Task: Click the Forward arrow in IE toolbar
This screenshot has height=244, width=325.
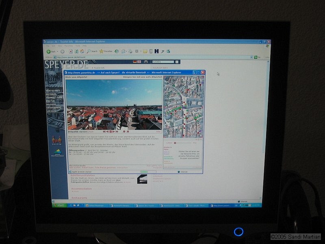Action: coord(63,52)
